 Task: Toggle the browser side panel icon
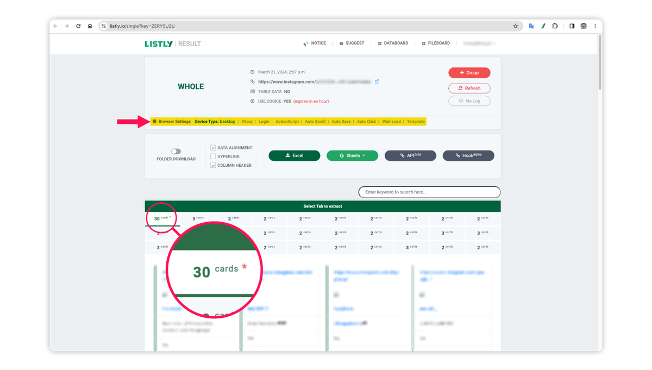point(572,26)
